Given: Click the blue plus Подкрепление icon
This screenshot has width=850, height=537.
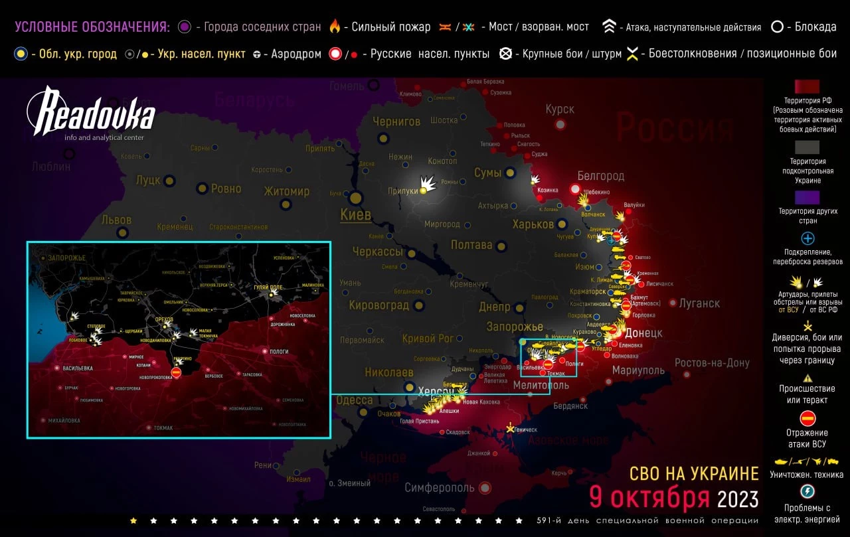Looking at the screenshot, I should coord(807,238).
